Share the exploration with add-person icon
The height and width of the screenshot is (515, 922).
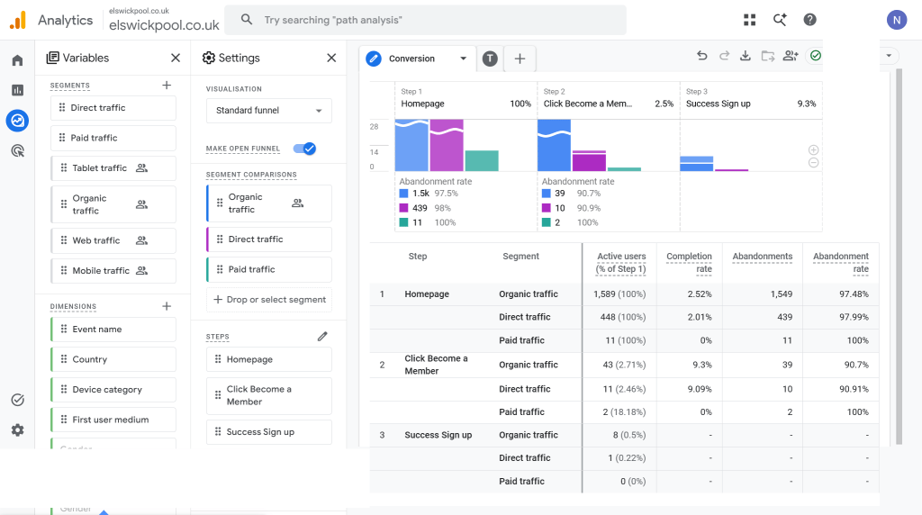[791, 56]
